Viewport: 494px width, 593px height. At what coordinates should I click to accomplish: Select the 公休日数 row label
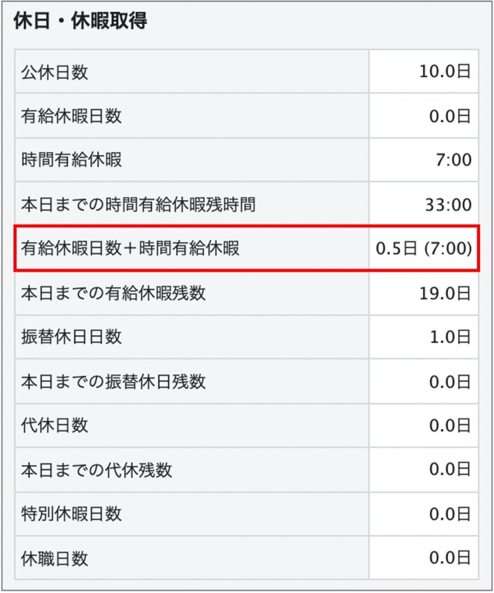[54, 72]
